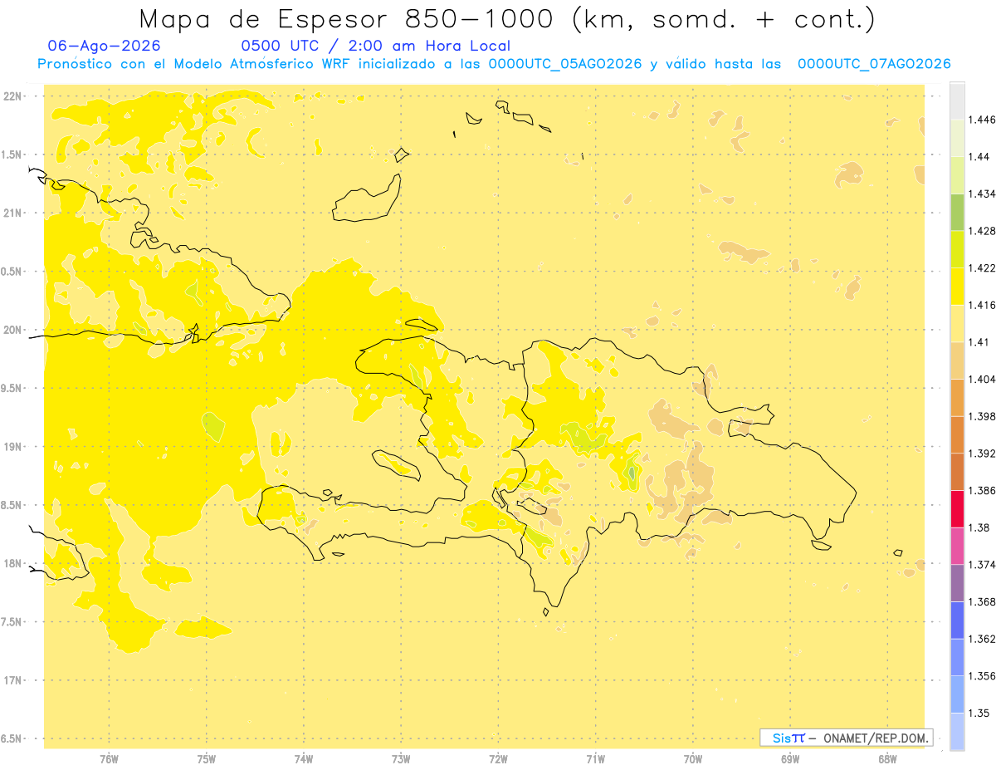Image resolution: width=996 pixels, height=770 pixels.
Task: Click the 17N latitude label
Action: pyautogui.click(x=13, y=680)
